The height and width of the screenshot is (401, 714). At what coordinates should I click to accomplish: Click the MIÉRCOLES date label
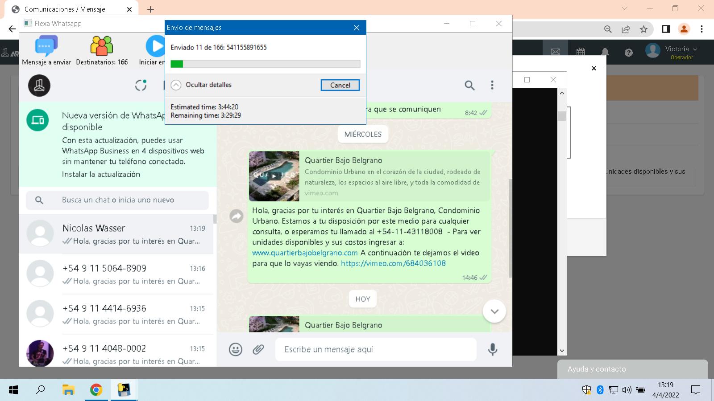(363, 134)
